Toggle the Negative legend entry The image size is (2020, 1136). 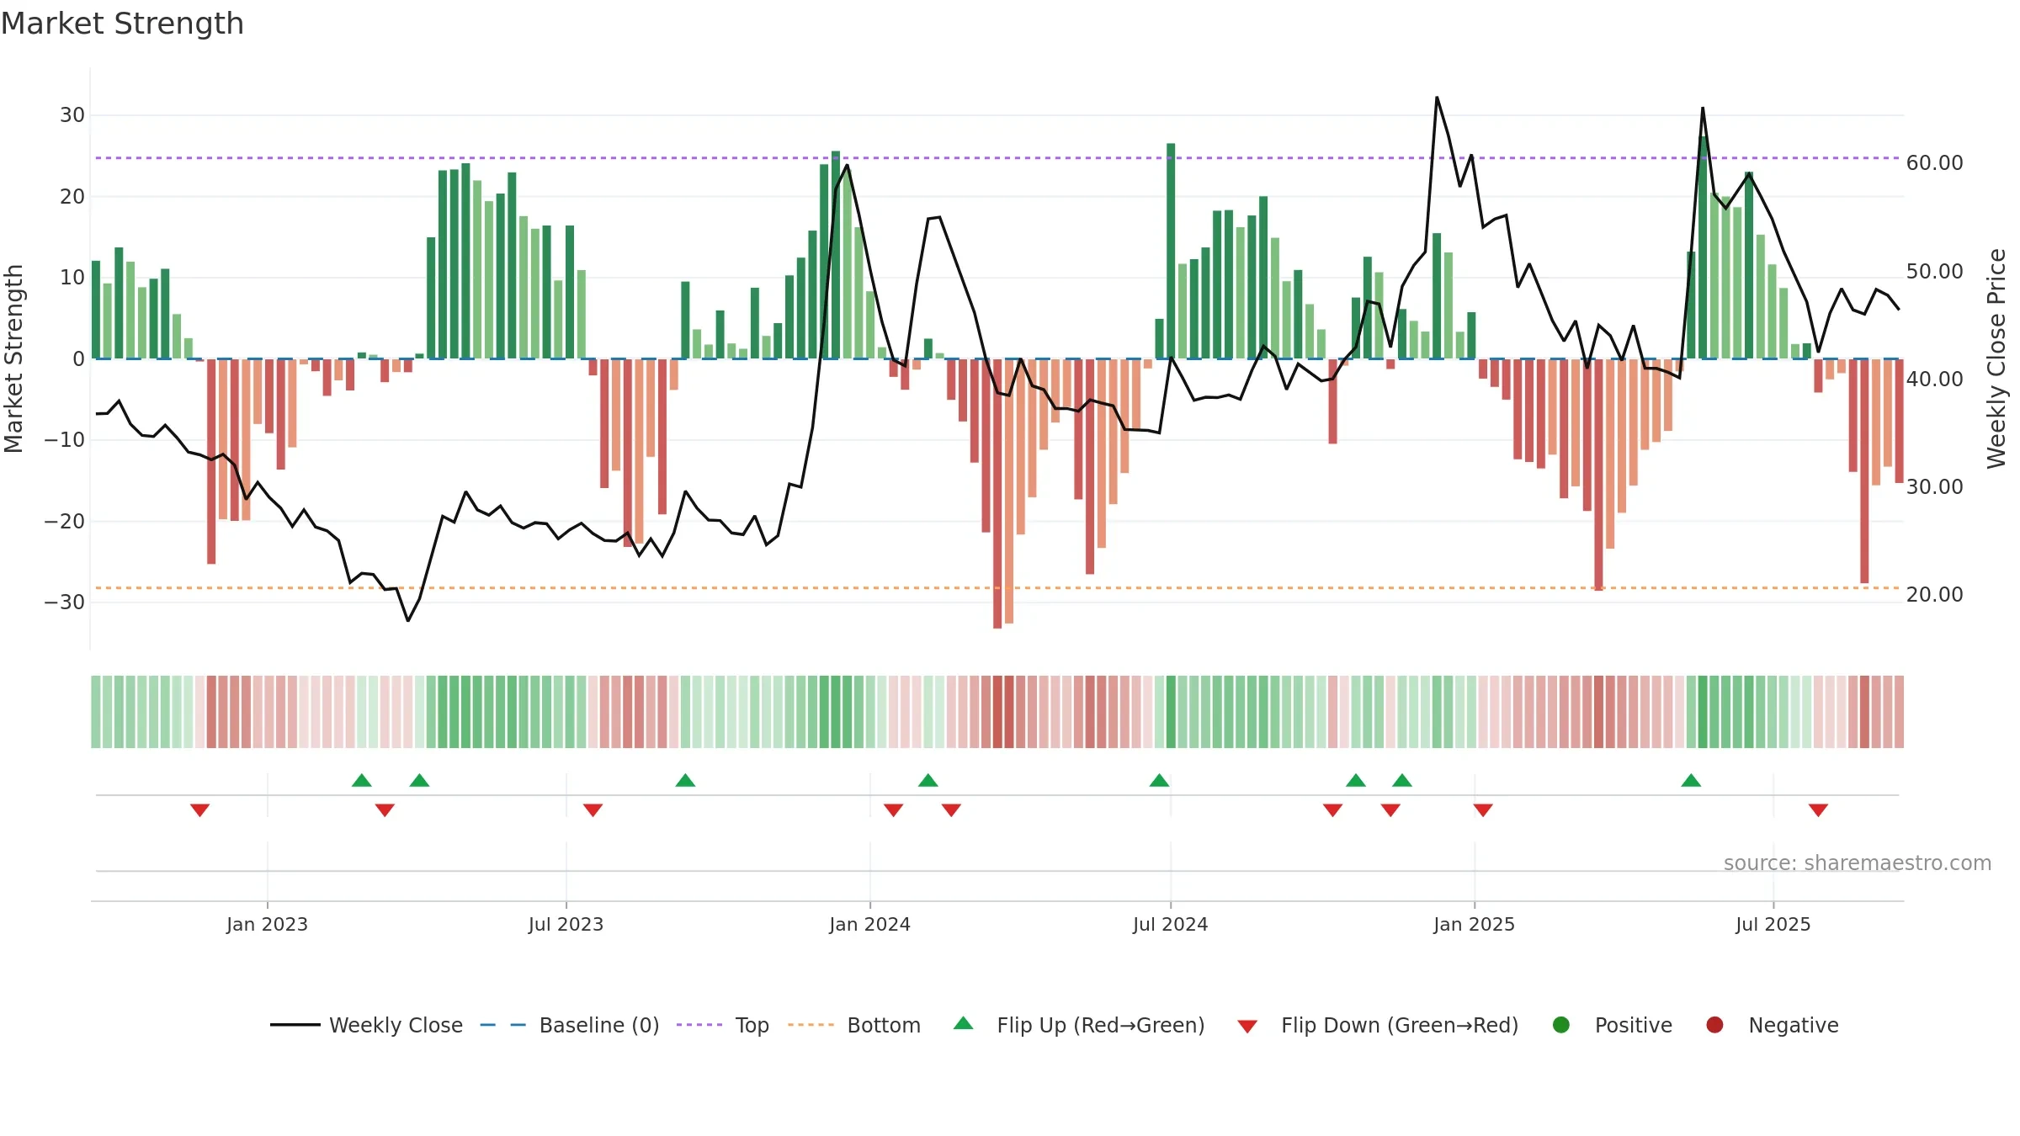tap(1772, 1025)
